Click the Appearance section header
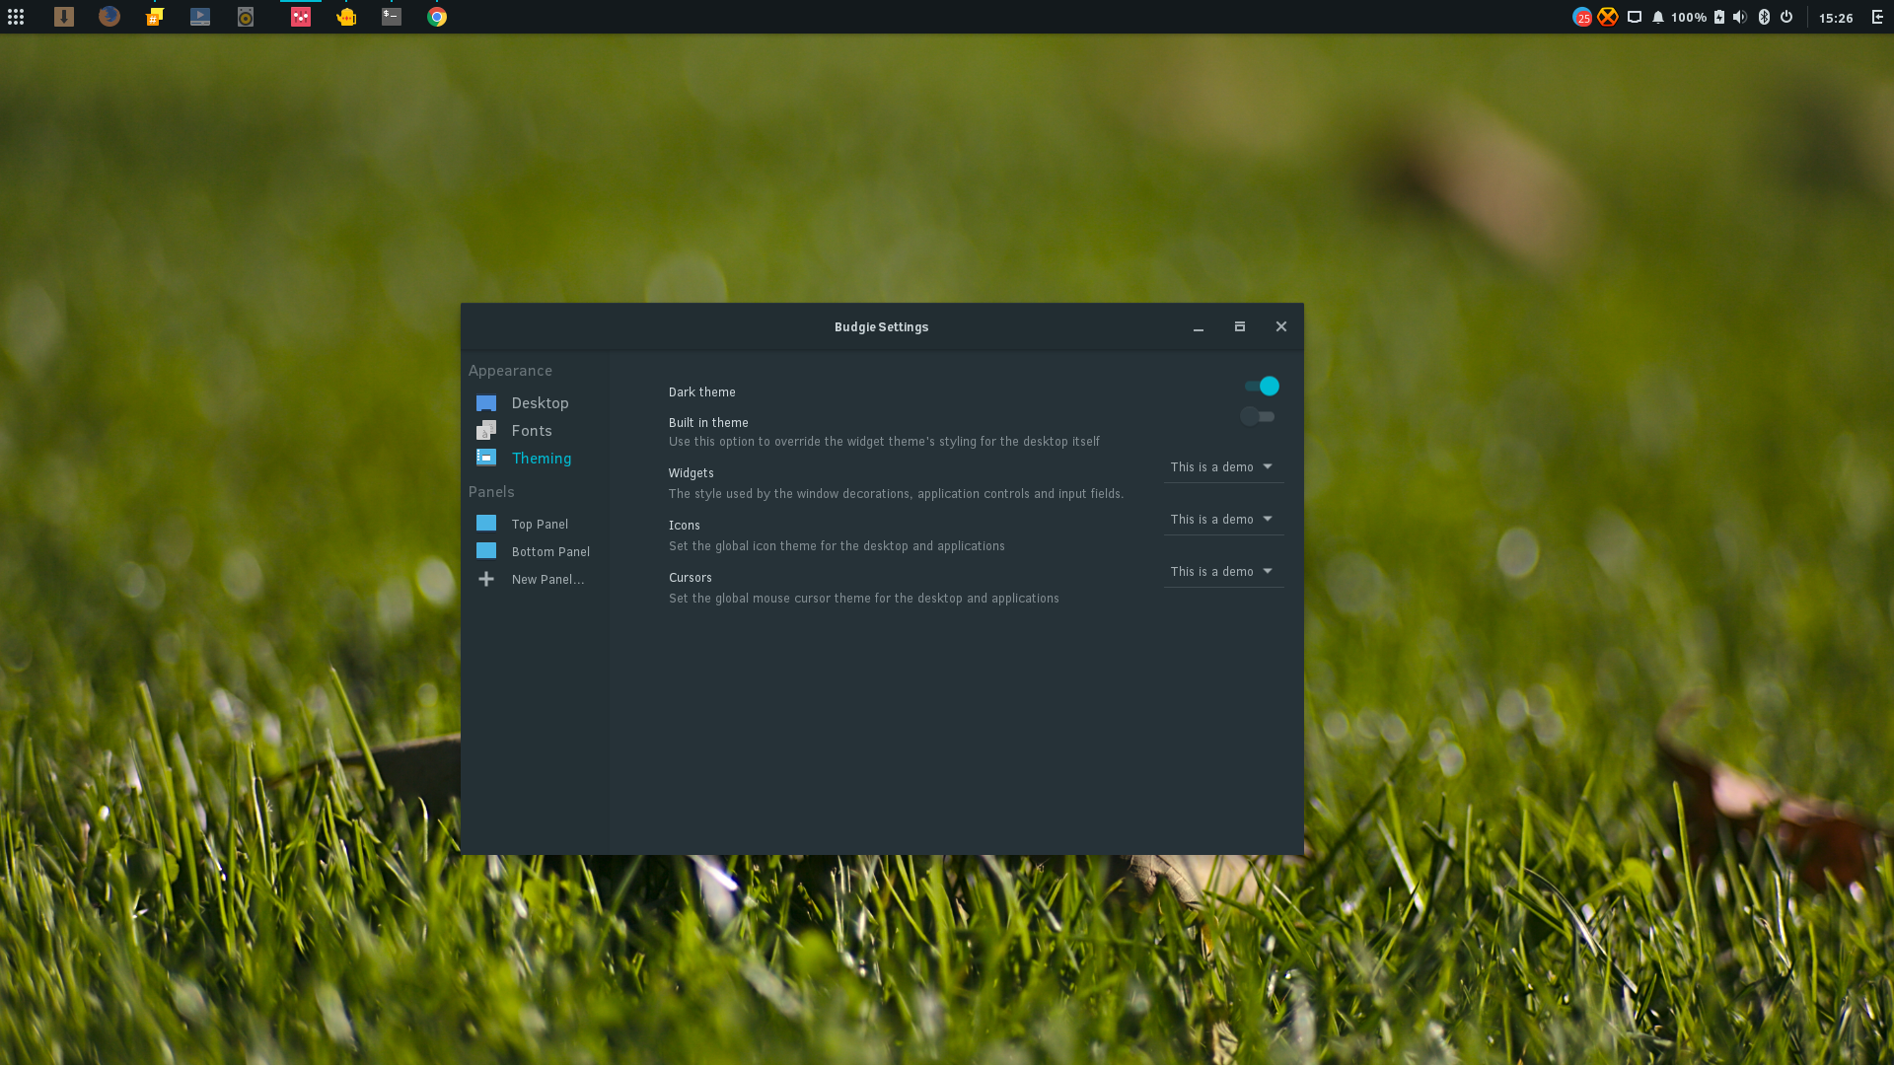Viewport: 1894px width, 1065px height. click(x=510, y=371)
